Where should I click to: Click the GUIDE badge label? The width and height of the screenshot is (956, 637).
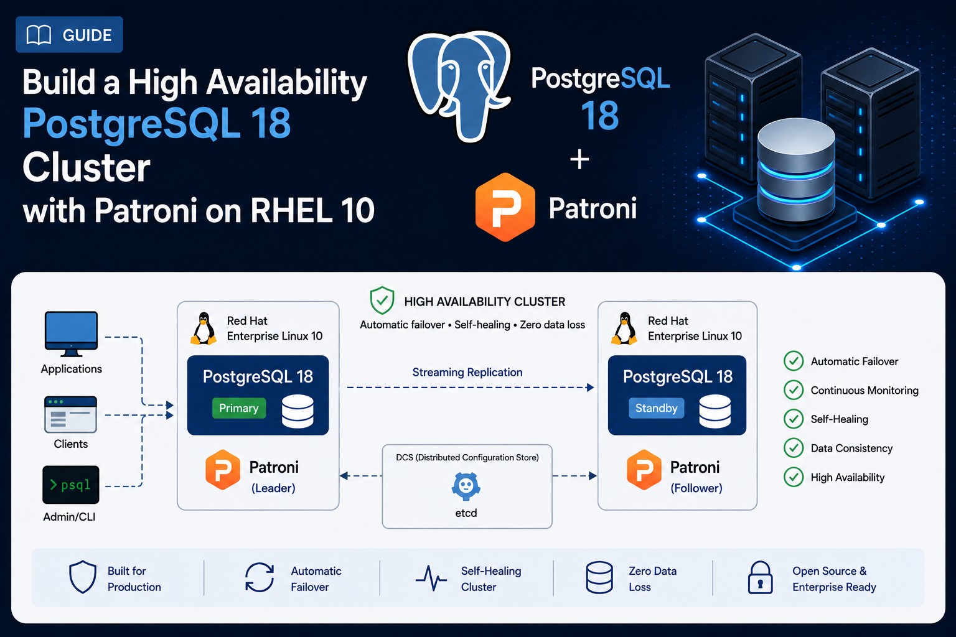[87, 35]
